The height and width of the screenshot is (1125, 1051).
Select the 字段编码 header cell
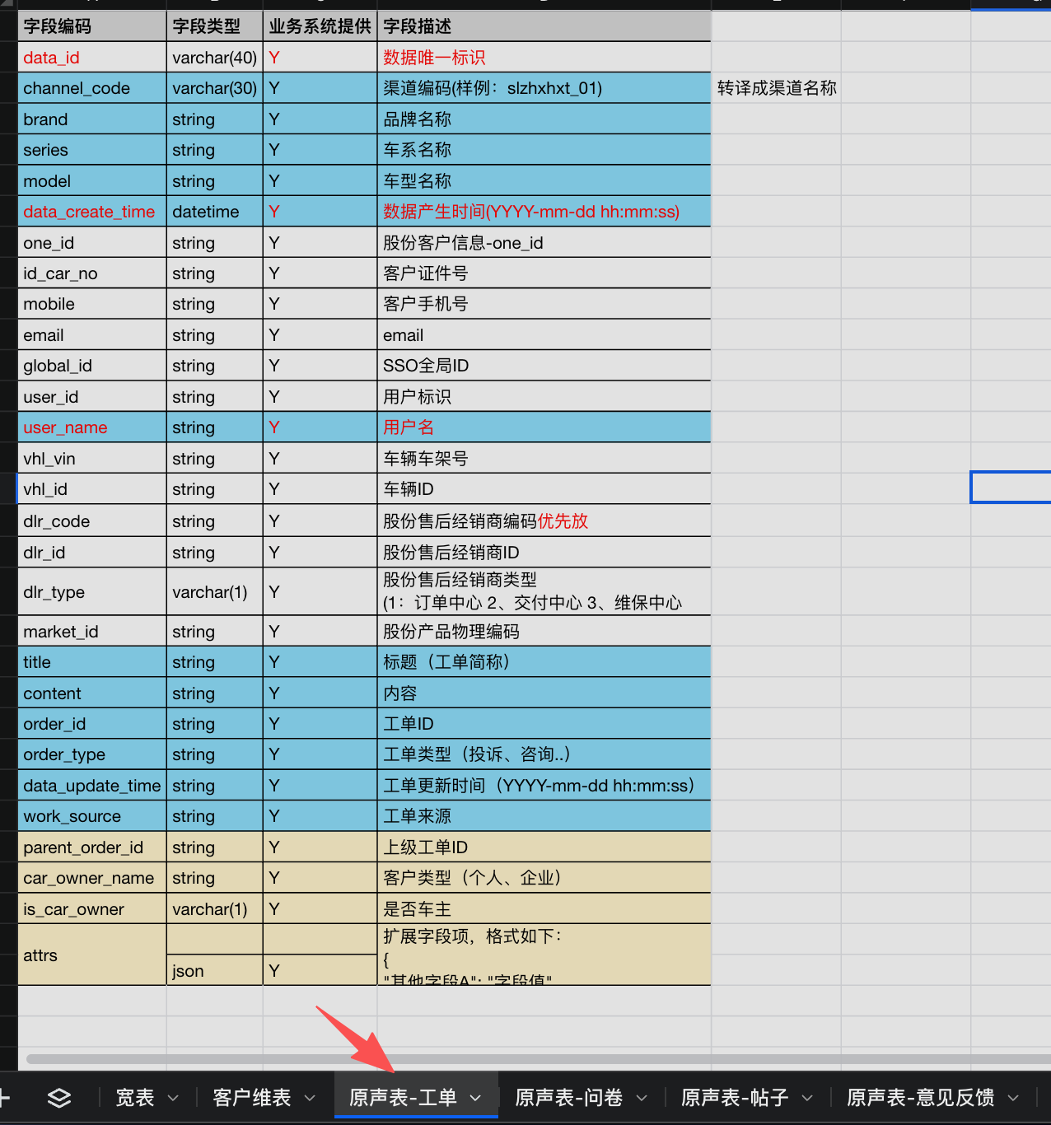pyautogui.click(x=91, y=26)
